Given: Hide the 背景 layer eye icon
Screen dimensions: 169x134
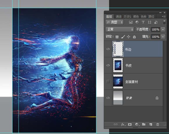Looking at the screenshot, I should click(x=108, y=98).
